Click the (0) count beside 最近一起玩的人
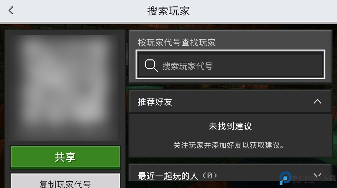This screenshot has width=337, height=188. [x=210, y=176]
